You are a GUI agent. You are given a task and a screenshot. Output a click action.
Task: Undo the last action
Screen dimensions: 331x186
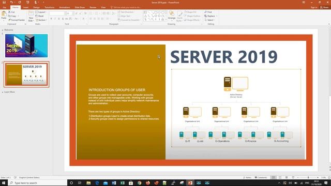pyautogui.click(x=11, y=2)
